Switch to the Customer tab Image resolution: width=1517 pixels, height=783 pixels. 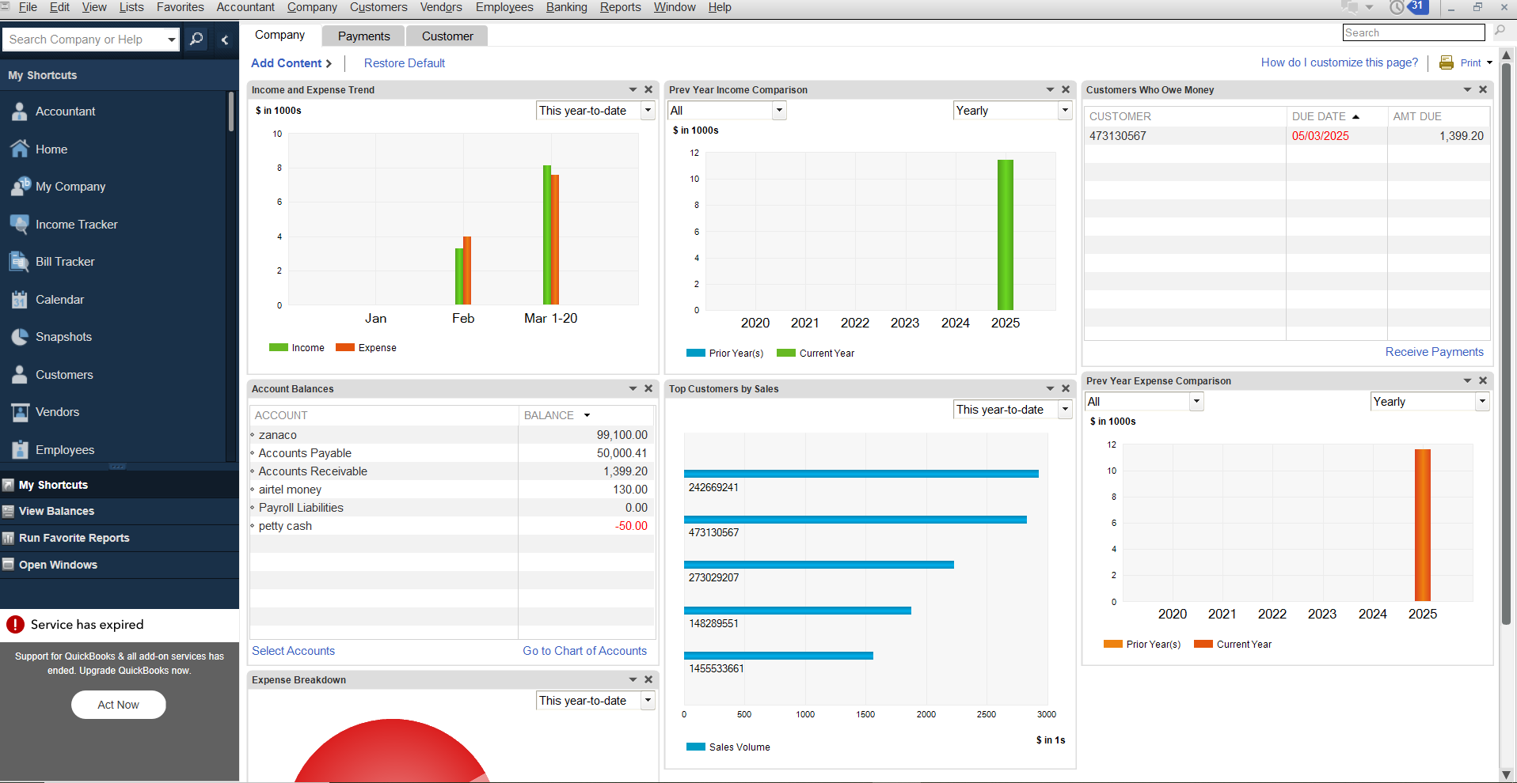(447, 36)
